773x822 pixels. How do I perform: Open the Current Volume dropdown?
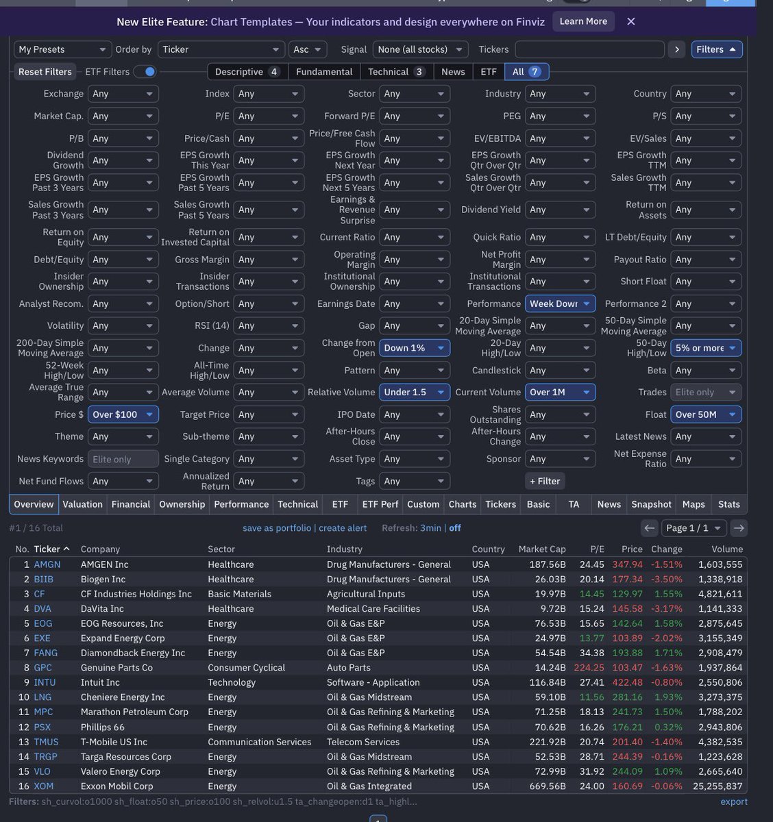pos(561,392)
